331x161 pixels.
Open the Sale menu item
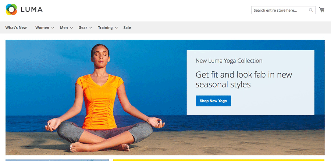127,27
